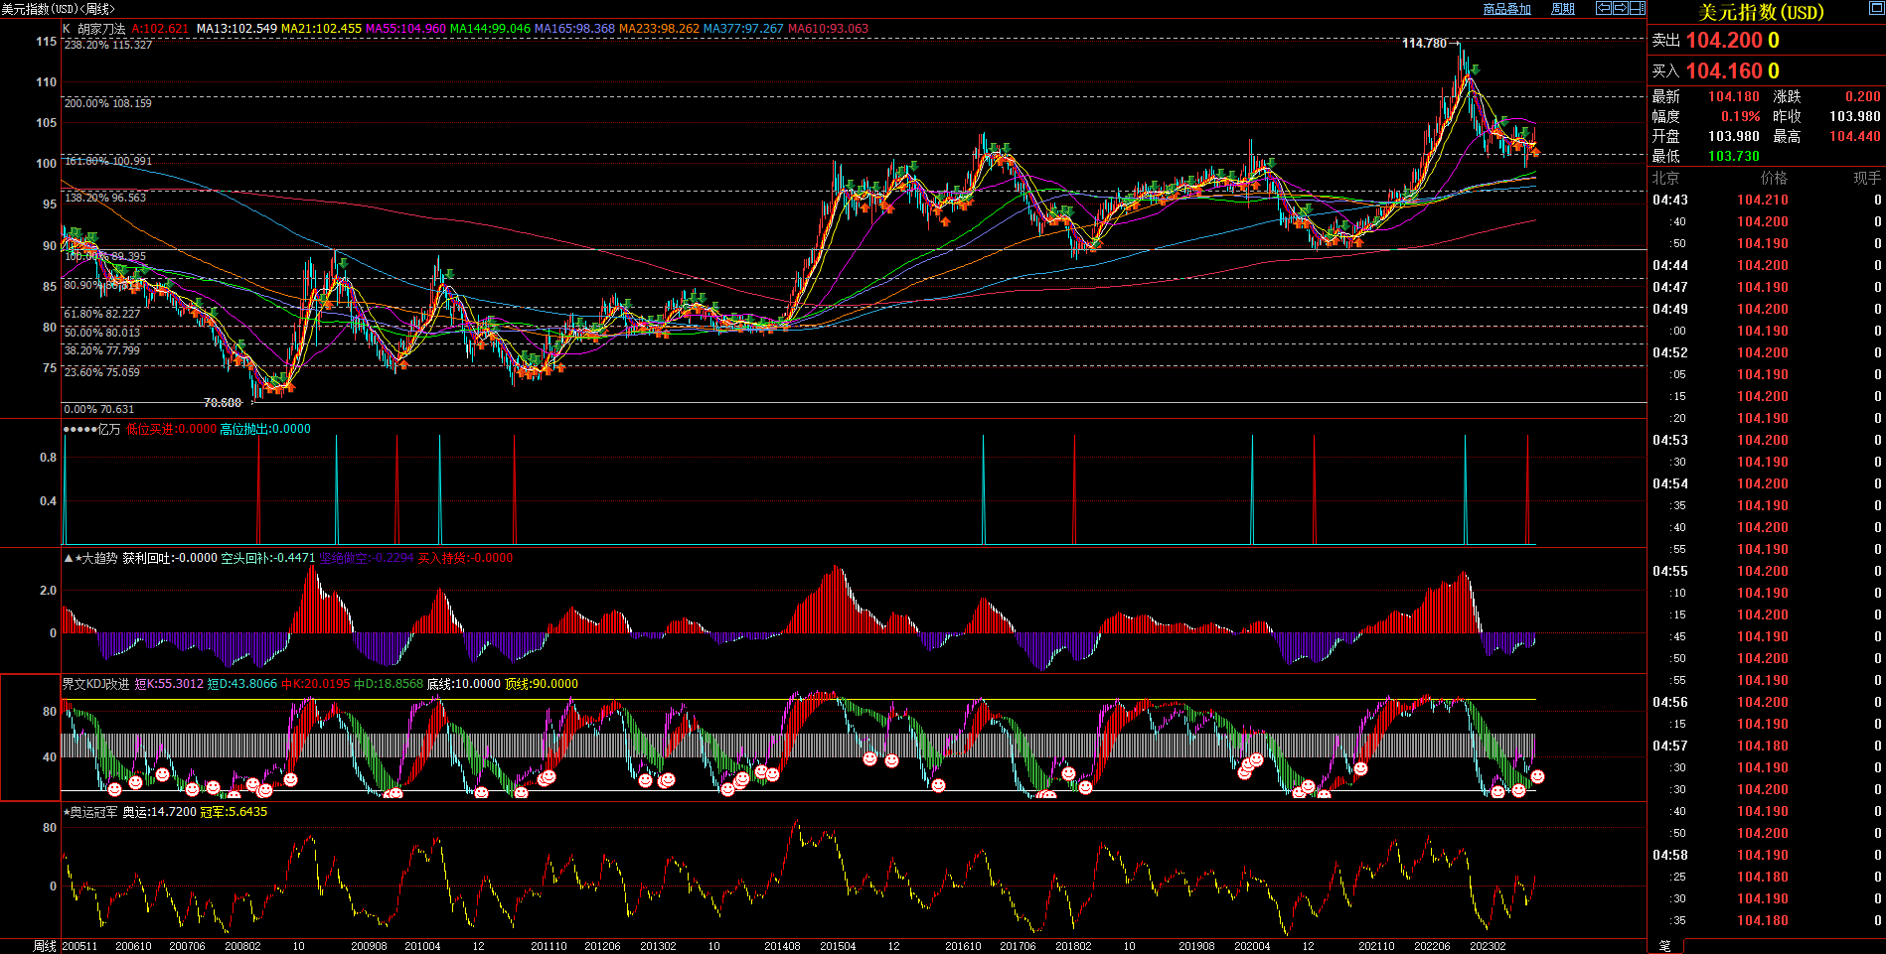This screenshot has height=954, width=1886.
Task: Click the MA144 green legend label
Action: [490, 29]
